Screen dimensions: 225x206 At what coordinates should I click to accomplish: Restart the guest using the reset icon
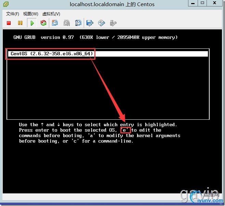tap(43, 23)
